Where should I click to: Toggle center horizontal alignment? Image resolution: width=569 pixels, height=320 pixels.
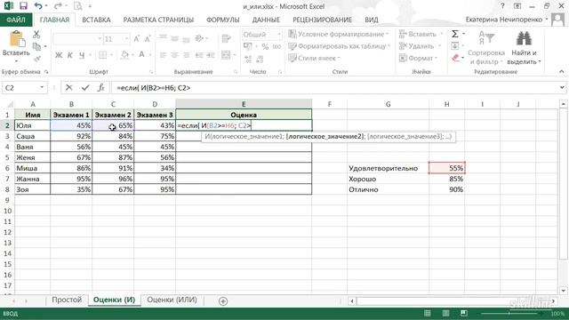(x=174, y=55)
